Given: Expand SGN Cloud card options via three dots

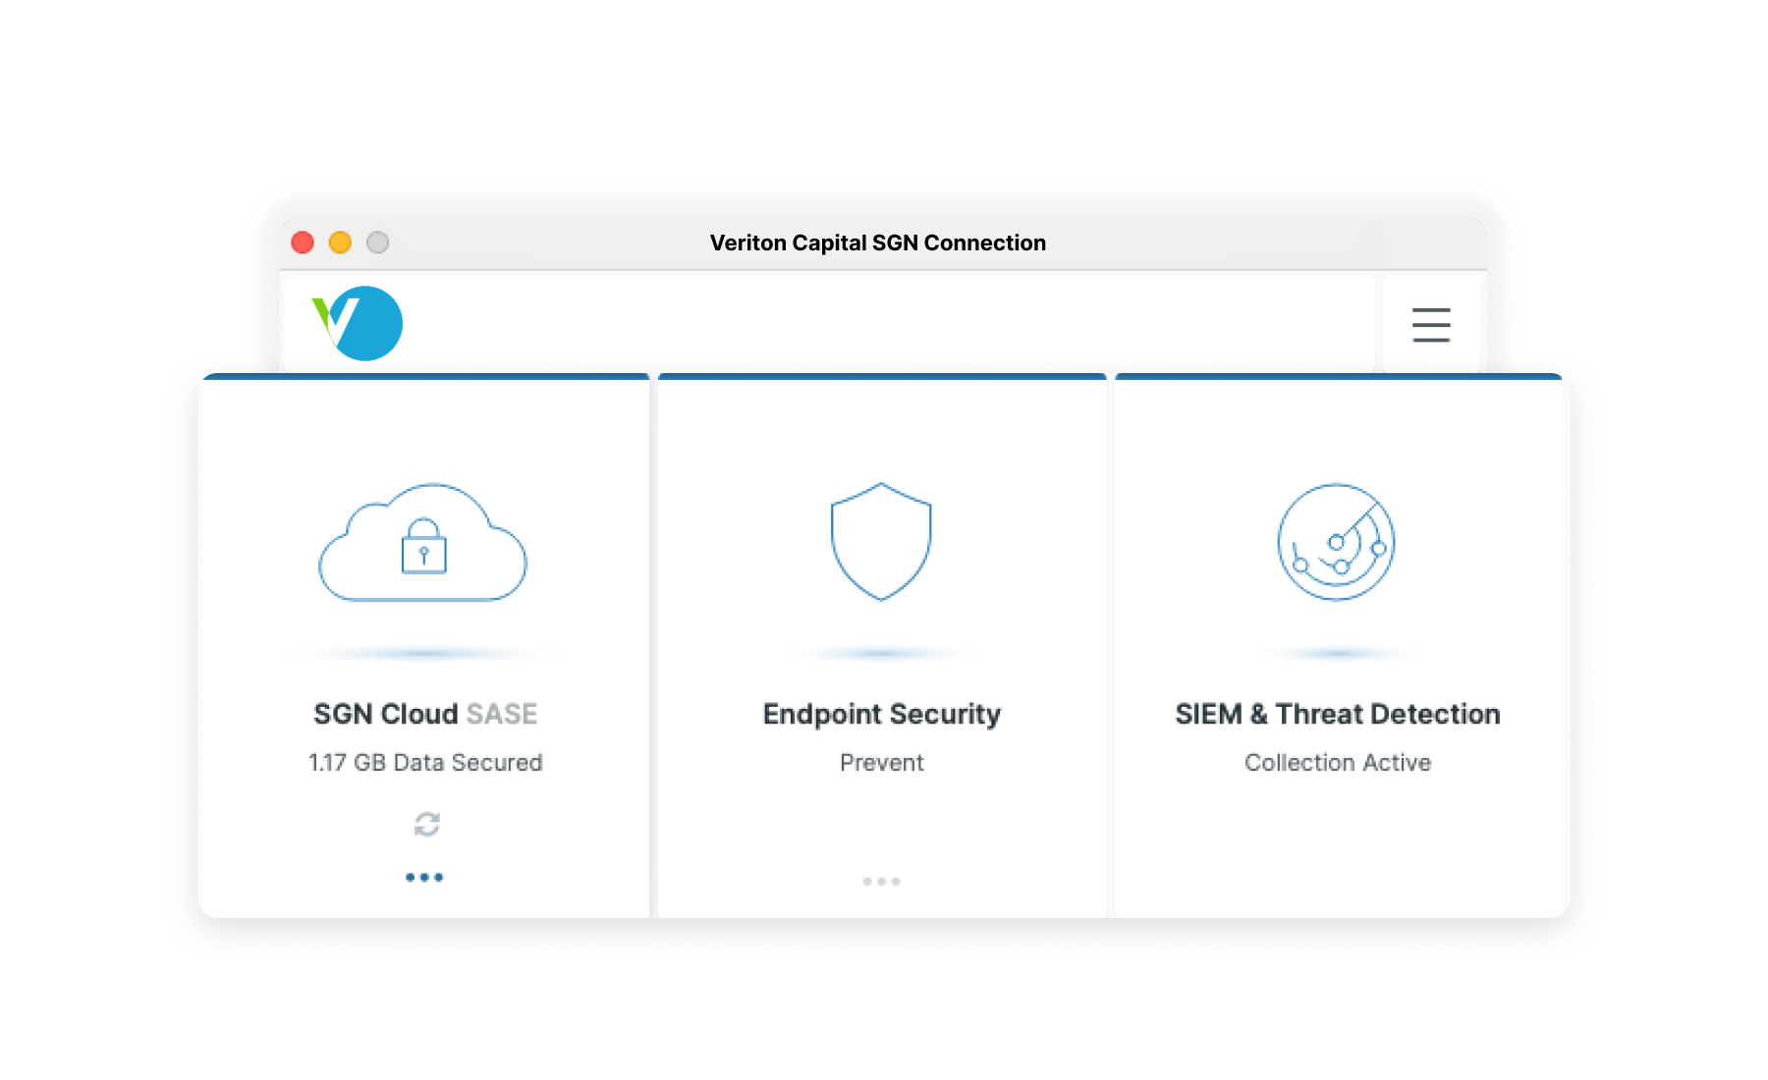Looking at the screenshot, I should pyautogui.click(x=424, y=877).
